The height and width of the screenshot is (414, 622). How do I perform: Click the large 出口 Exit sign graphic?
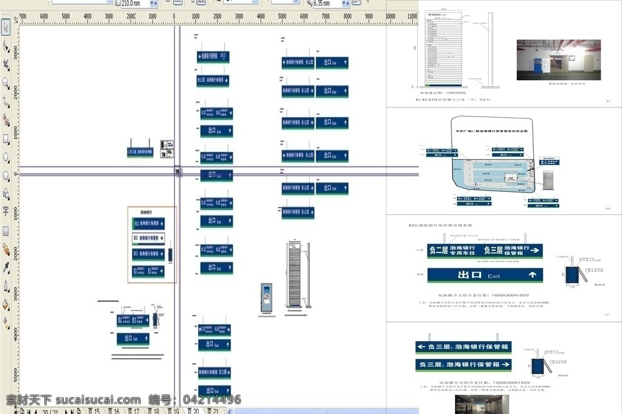coord(485,275)
